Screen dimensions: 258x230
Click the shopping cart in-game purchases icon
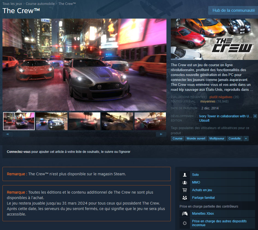tap(184, 190)
